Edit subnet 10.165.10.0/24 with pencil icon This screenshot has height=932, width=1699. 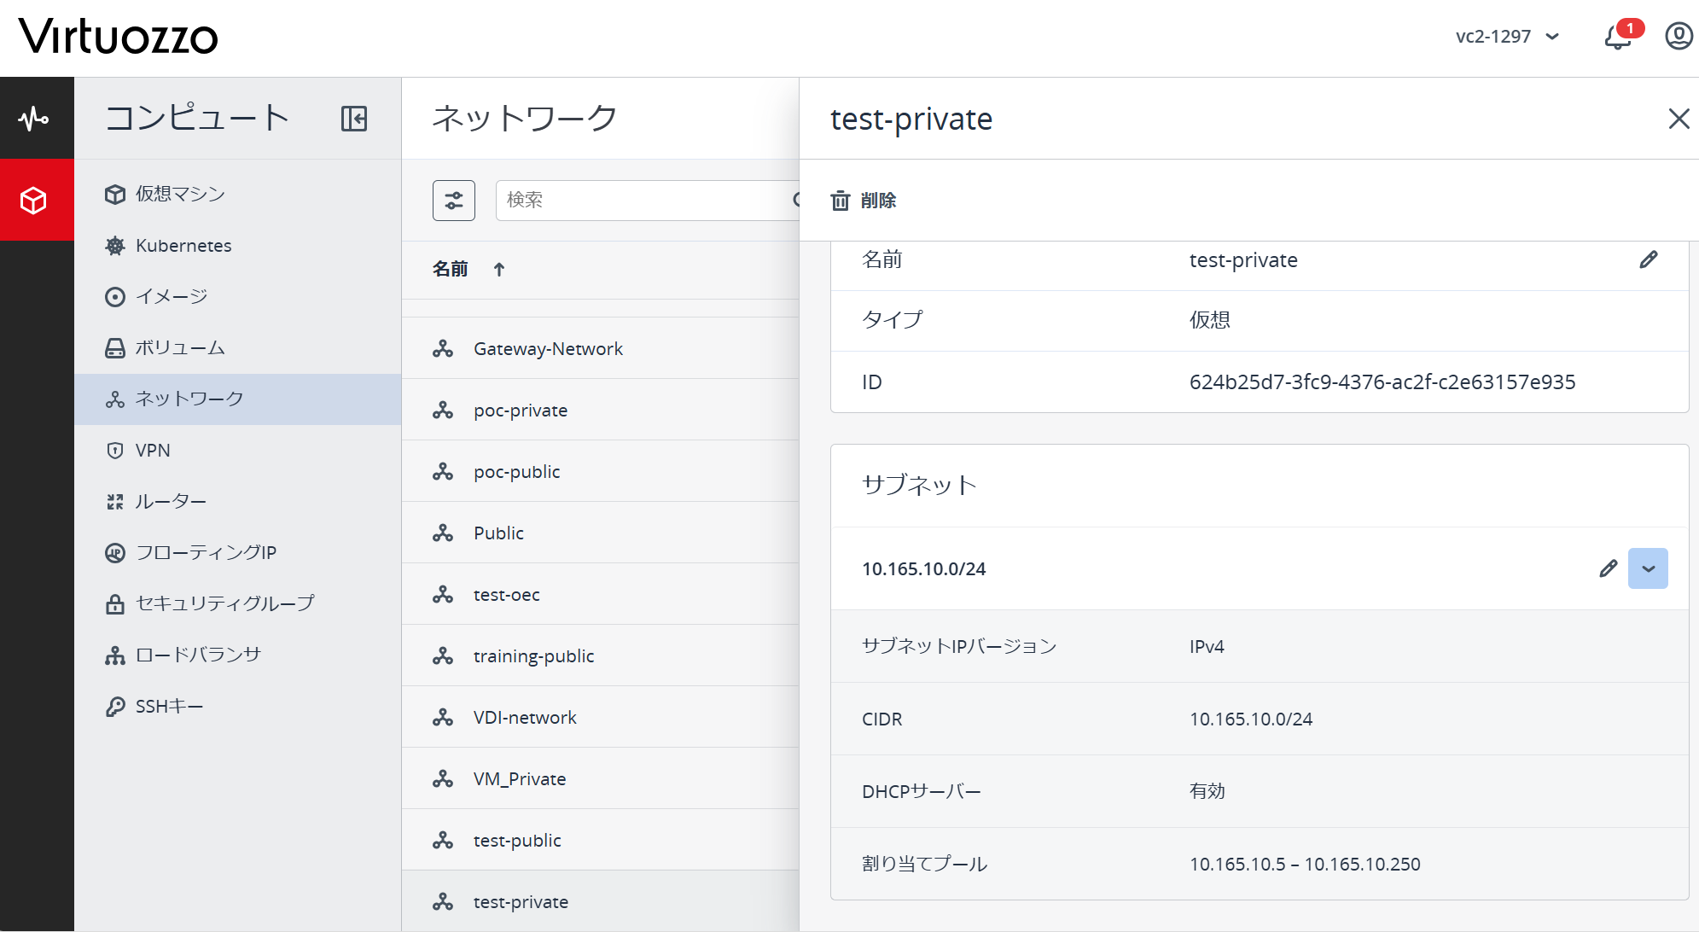(x=1608, y=568)
